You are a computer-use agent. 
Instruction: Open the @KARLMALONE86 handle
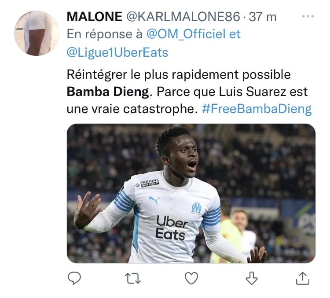point(183,16)
